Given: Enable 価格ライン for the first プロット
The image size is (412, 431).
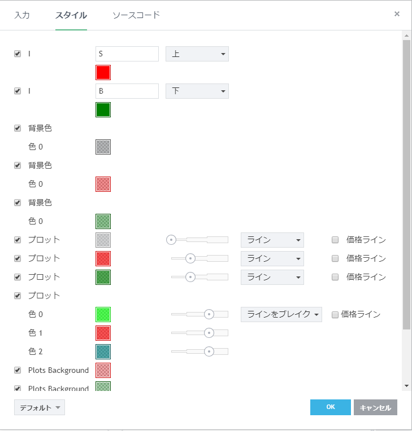Looking at the screenshot, I should [335, 240].
